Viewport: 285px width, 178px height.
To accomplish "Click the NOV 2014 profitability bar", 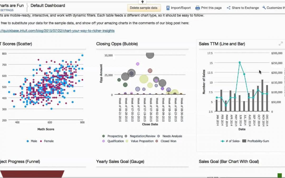I will click(263, 95).
